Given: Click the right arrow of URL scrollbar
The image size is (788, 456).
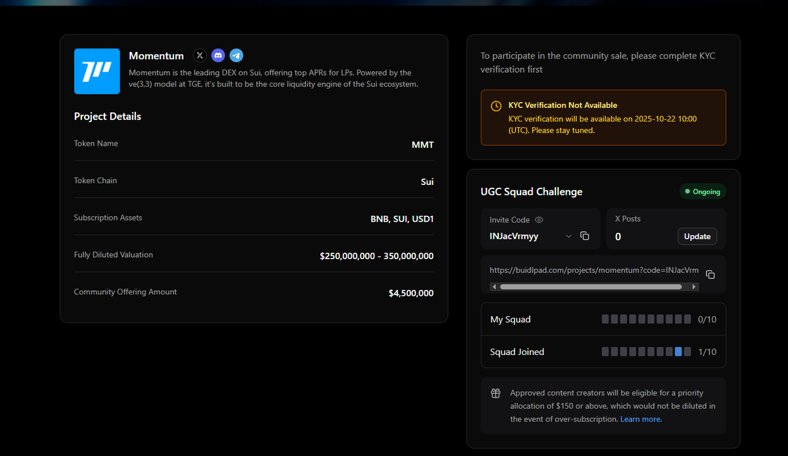Looking at the screenshot, I should [695, 287].
